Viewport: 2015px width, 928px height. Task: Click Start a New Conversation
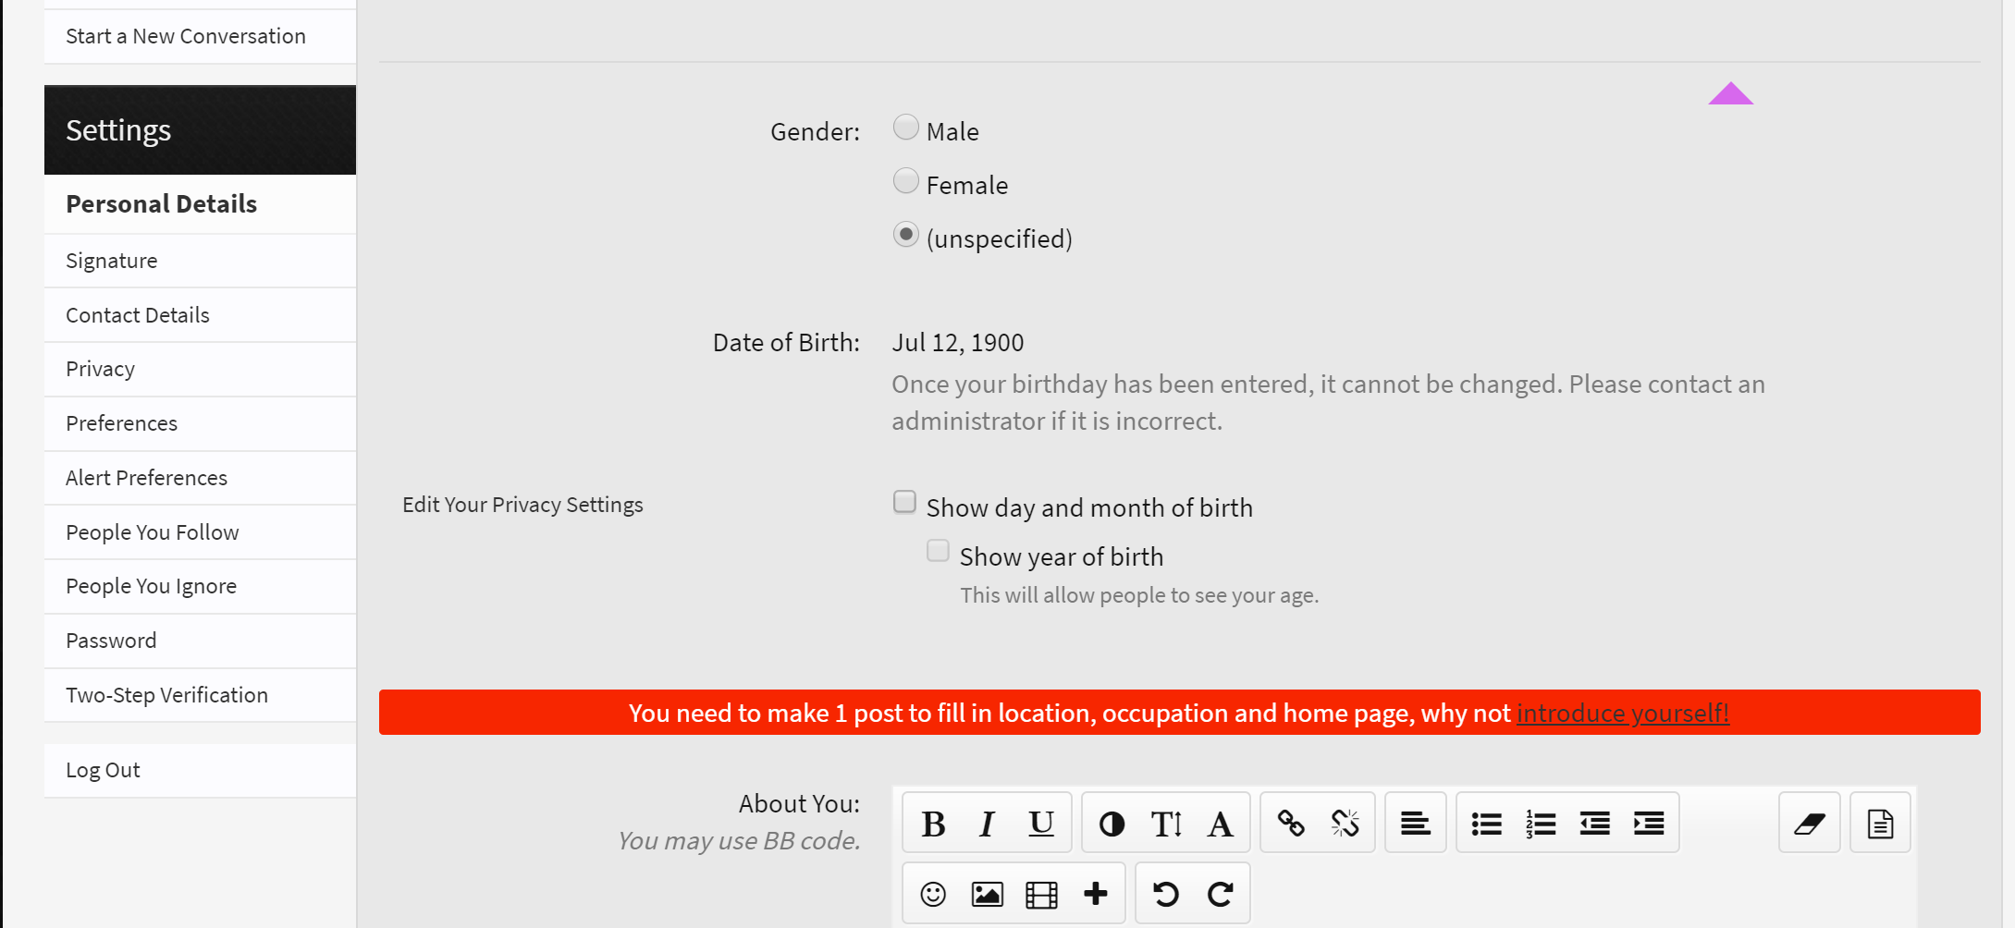pos(200,36)
